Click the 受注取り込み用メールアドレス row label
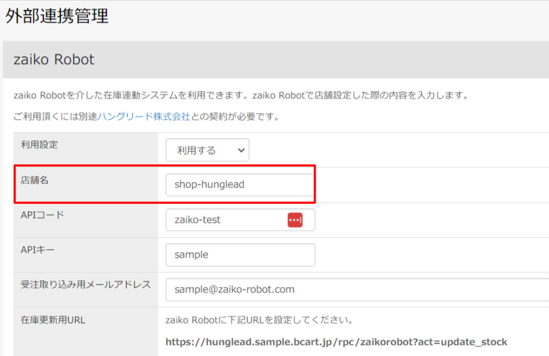The image size is (549, 356). [x=86, y=285]
